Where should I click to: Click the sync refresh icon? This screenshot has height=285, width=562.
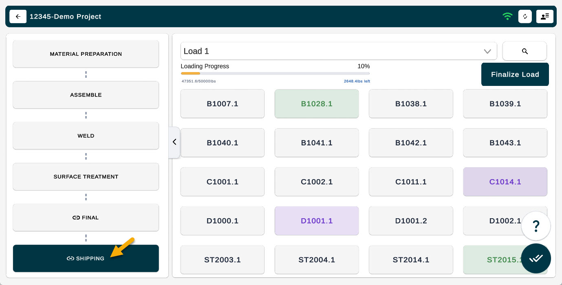[x=525, y=17]
